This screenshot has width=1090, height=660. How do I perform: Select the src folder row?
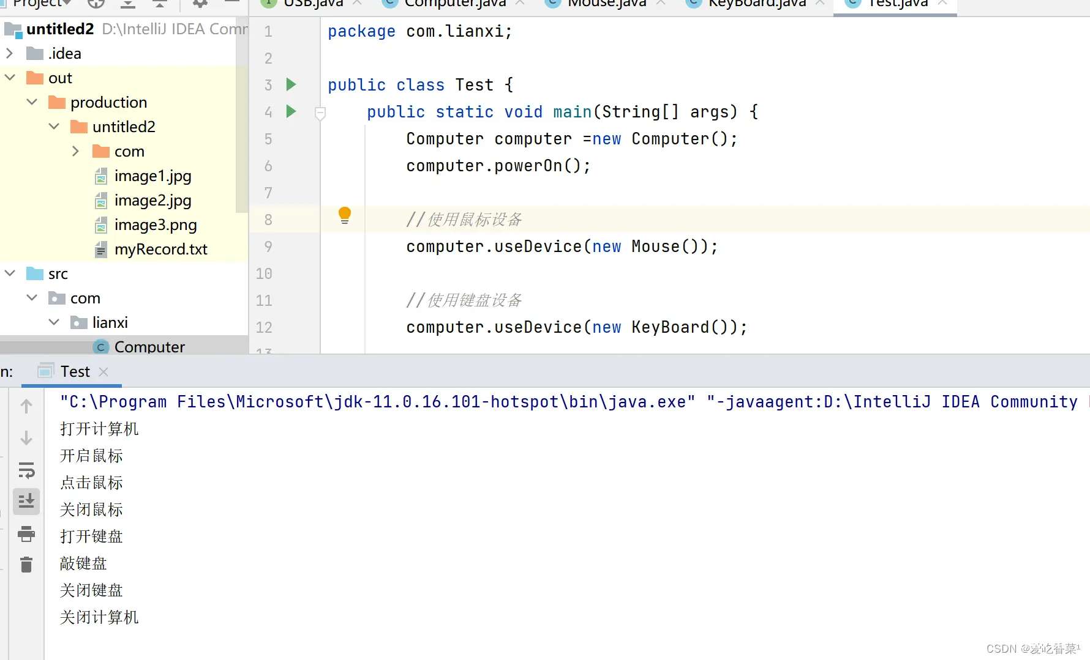(x=124, y=273)
